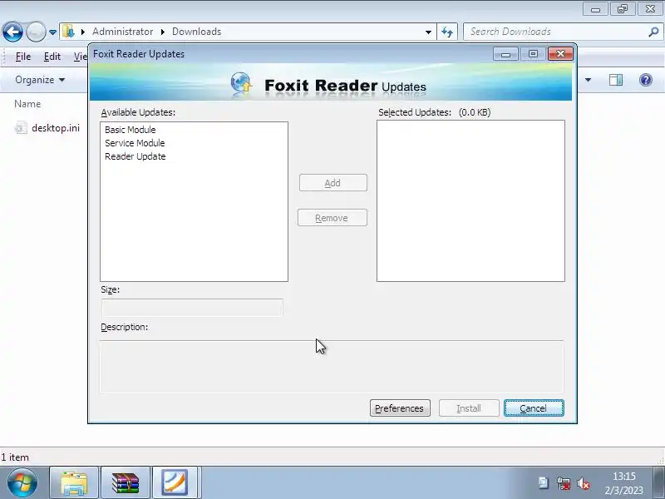Screen dimensions: 665x499
Task: Click Explorer forward navigation button
Action: tap(36, 32)
